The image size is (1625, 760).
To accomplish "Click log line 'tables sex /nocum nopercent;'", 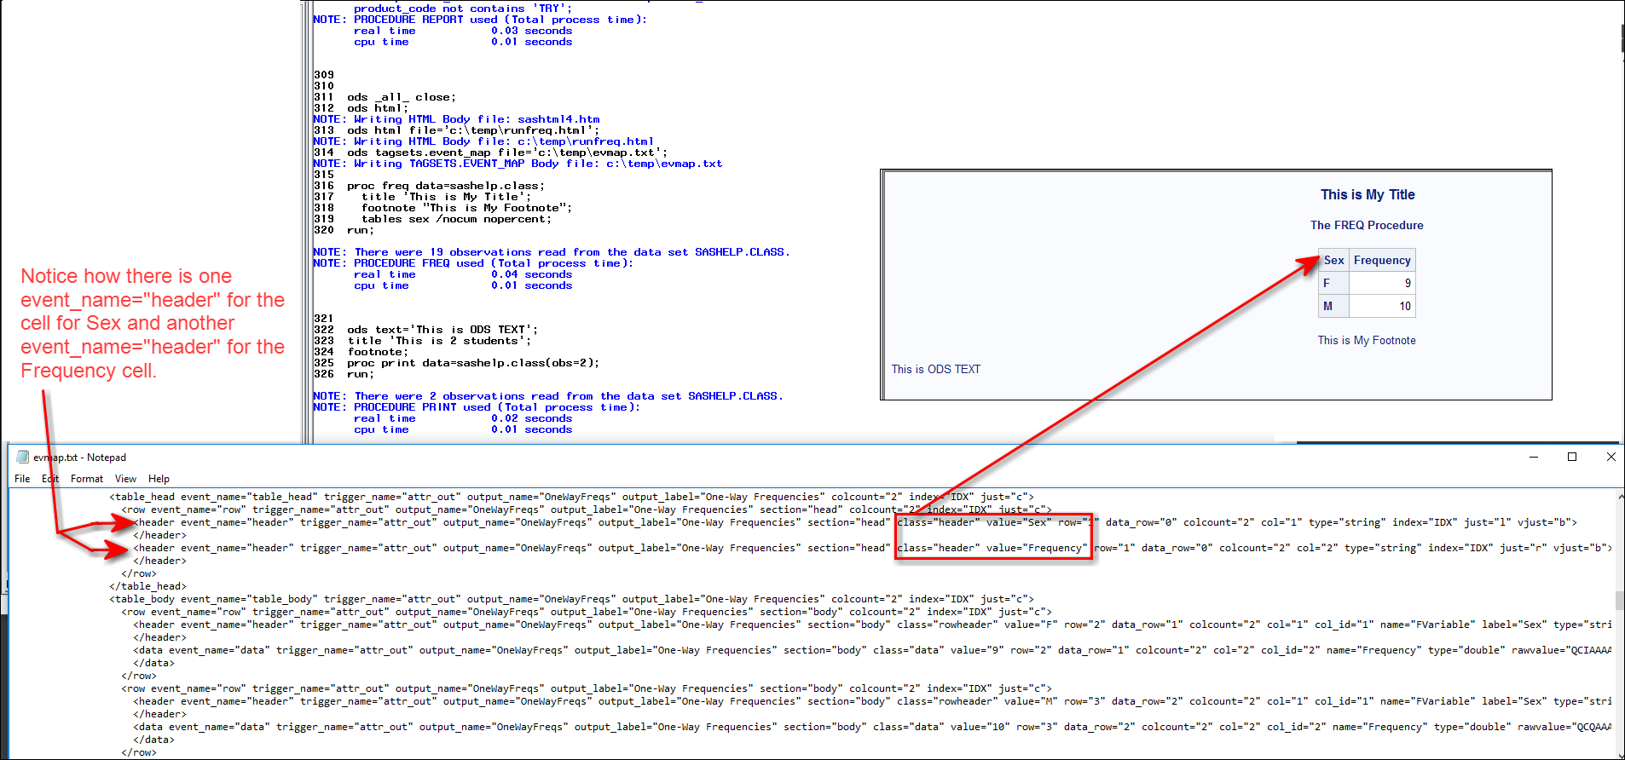I will (456, 219).
